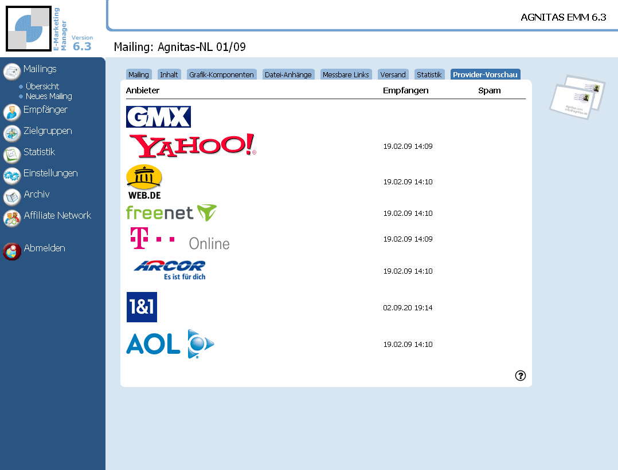Click the Statistik chart icon in sidebar

12,155
